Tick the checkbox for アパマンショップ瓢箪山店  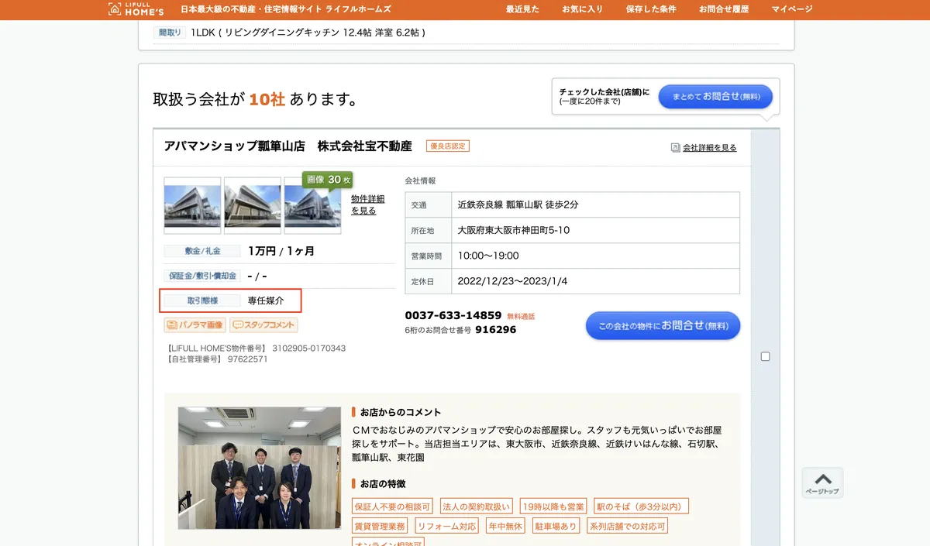[x=766, y=356]
